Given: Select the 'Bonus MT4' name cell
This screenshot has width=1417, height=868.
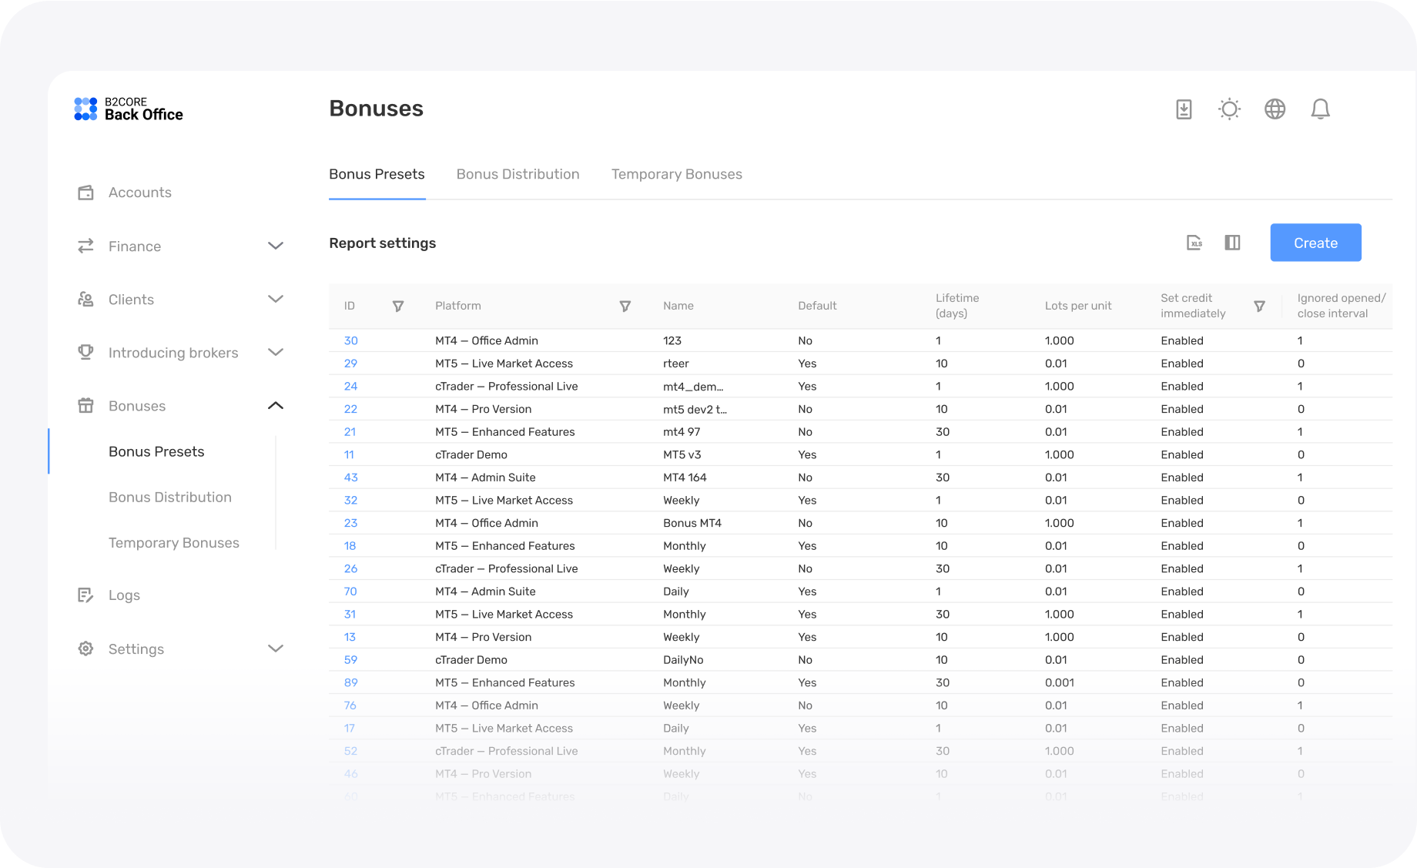Looking at the screenshot, I should pyautogui.click(x=692, y=523).
